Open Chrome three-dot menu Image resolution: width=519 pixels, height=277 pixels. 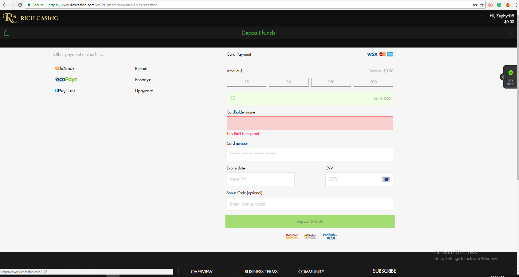click(x=516, y=5)
